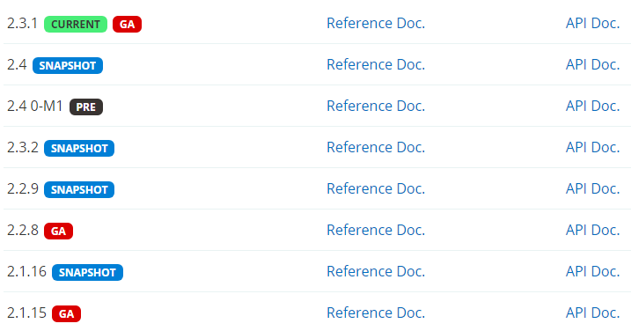Open API Doc. for 2.3.2 SNAPSHOT

click(592, 147)
